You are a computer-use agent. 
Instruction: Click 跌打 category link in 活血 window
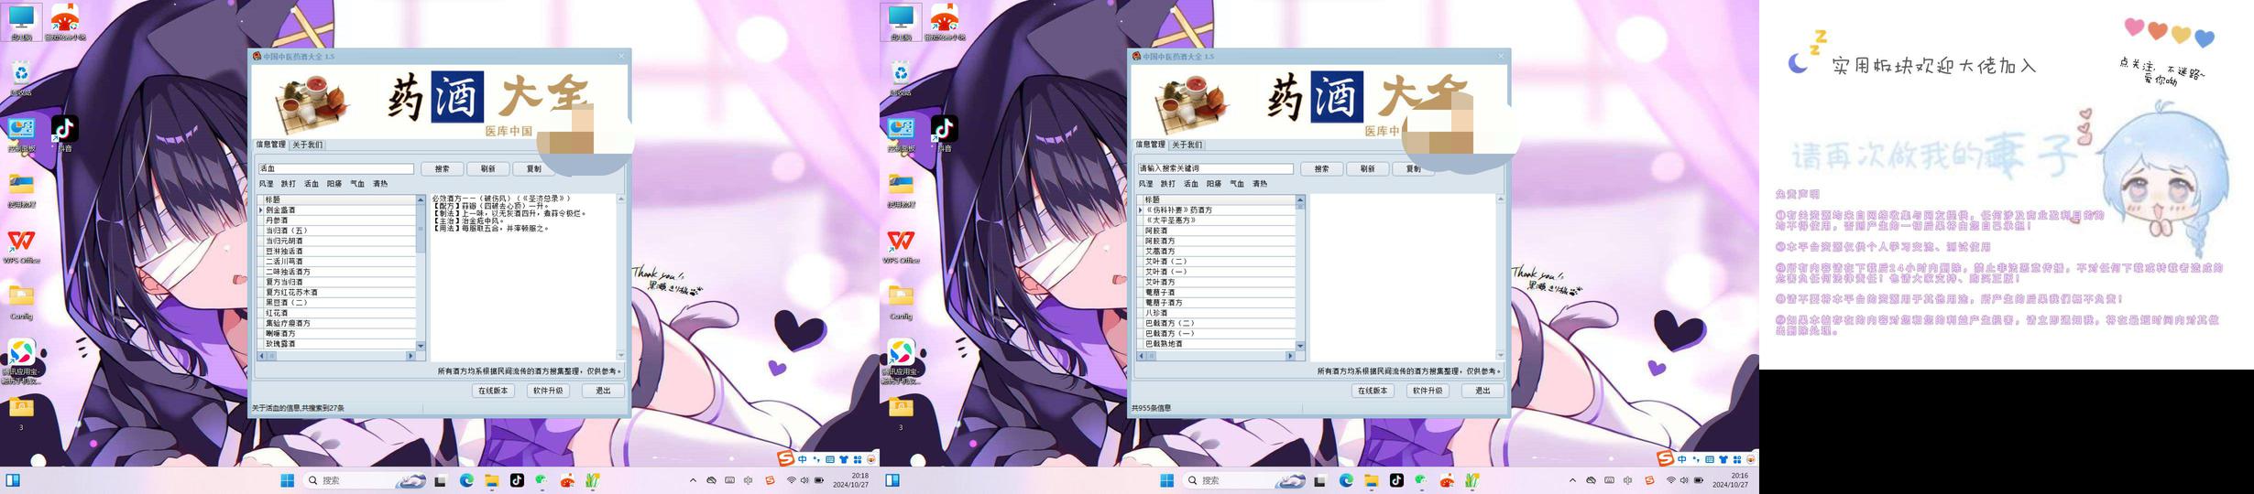289,184
